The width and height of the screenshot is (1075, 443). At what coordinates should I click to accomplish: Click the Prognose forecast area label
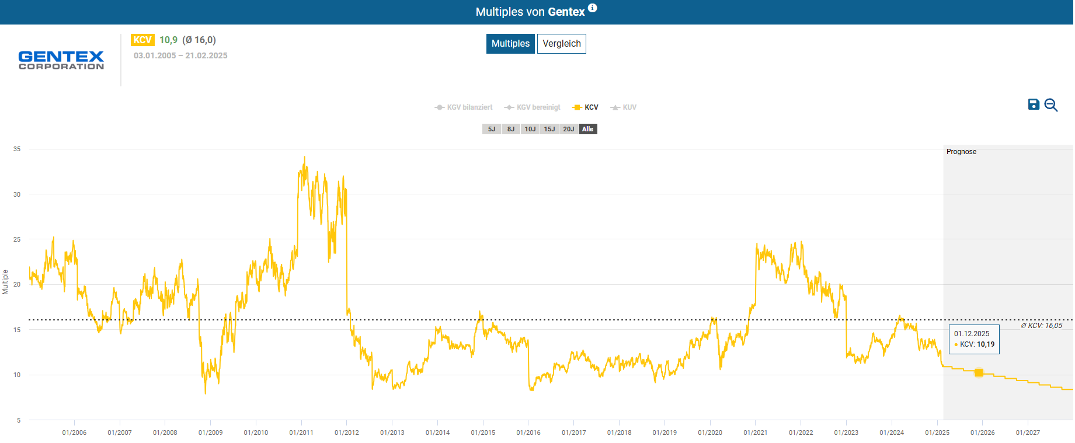961,152
